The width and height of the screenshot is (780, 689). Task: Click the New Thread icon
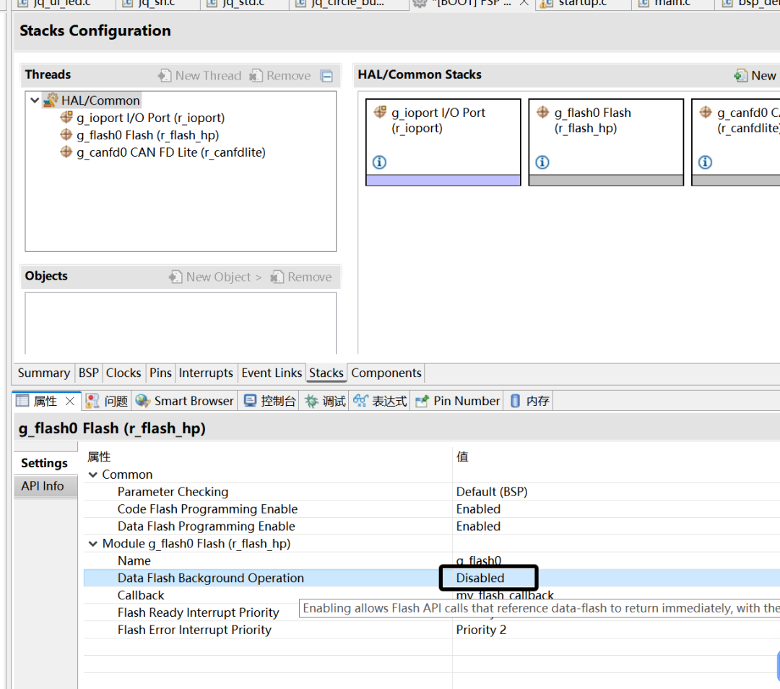(x=165, y=76)
